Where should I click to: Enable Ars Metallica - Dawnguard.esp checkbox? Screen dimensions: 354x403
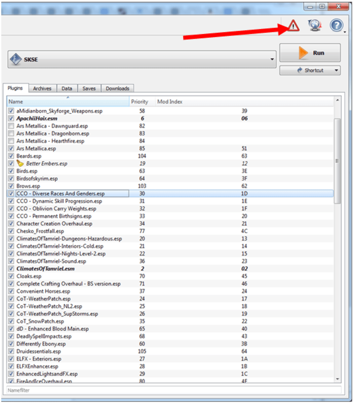pyautogui.click(x=11, y=126)
